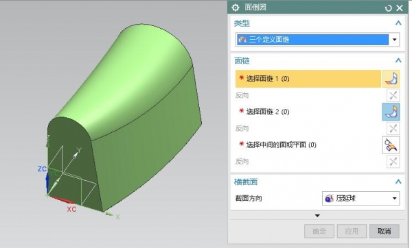
Task: Expand more options with the bottom black triangle
Action: tap(317, 216)
